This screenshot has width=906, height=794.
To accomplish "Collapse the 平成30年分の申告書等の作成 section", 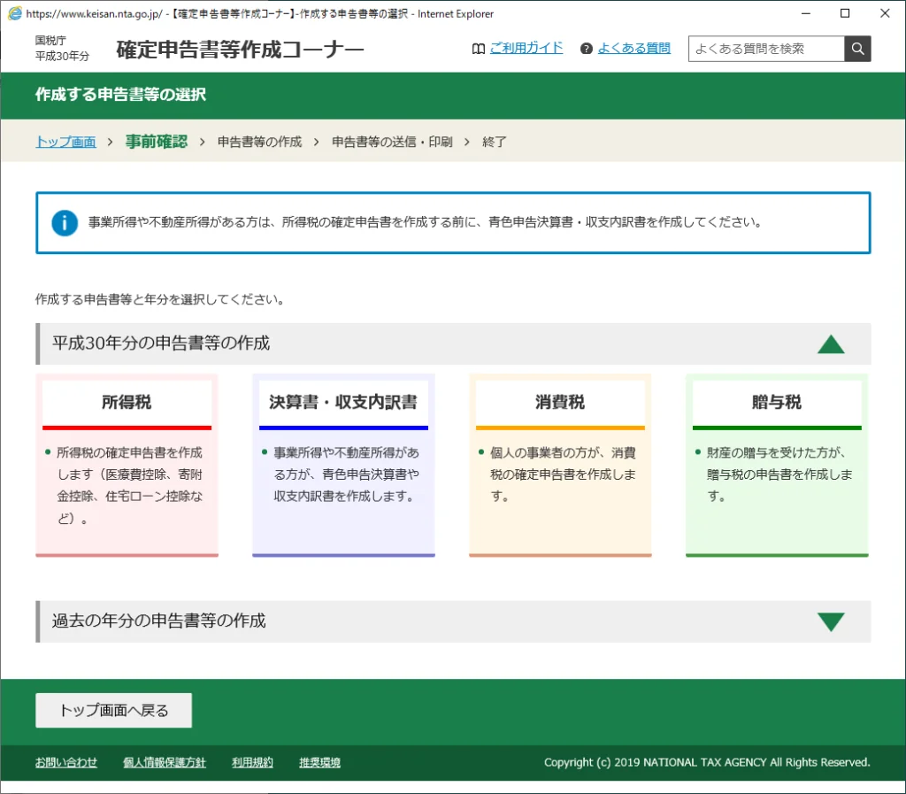I will [x=830, y=344].
